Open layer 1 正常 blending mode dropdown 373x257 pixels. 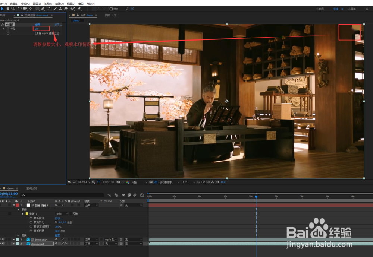[91, 205]
